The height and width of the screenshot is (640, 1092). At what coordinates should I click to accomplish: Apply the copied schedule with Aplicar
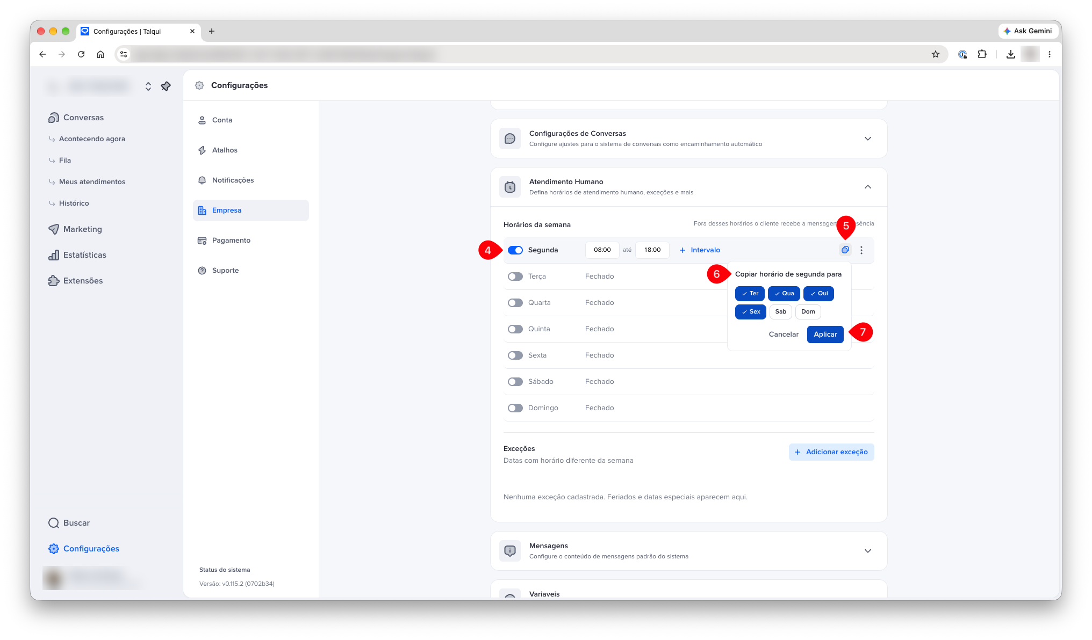click(x=825, y=334)
